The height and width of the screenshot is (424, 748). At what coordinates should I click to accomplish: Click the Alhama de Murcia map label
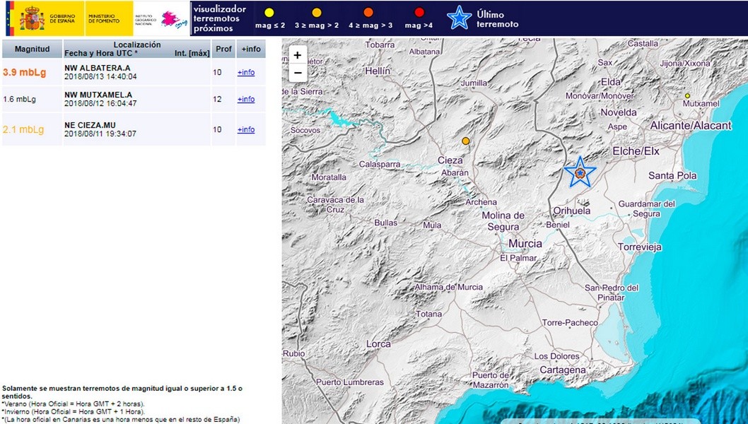449,287
